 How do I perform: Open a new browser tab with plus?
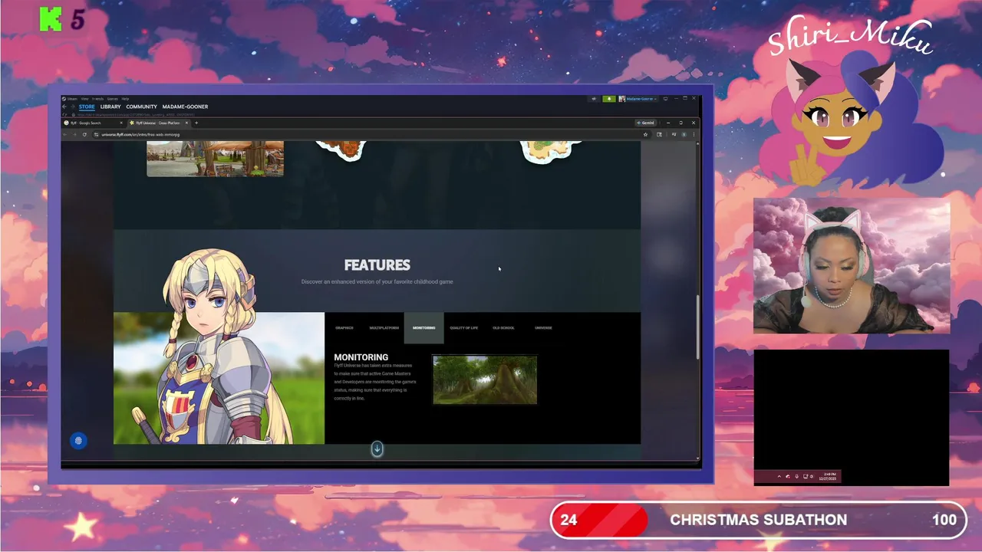(196, 123)
